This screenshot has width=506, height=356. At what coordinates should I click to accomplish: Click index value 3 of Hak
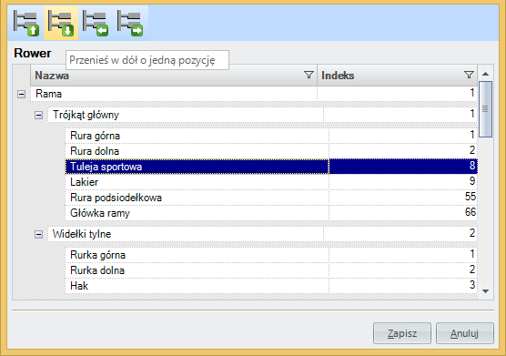(x=472, y=285)
